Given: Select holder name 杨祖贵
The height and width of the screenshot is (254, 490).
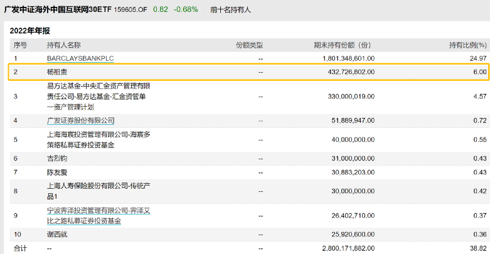Looking at the screenshot, I should click(x=57, y=72).
